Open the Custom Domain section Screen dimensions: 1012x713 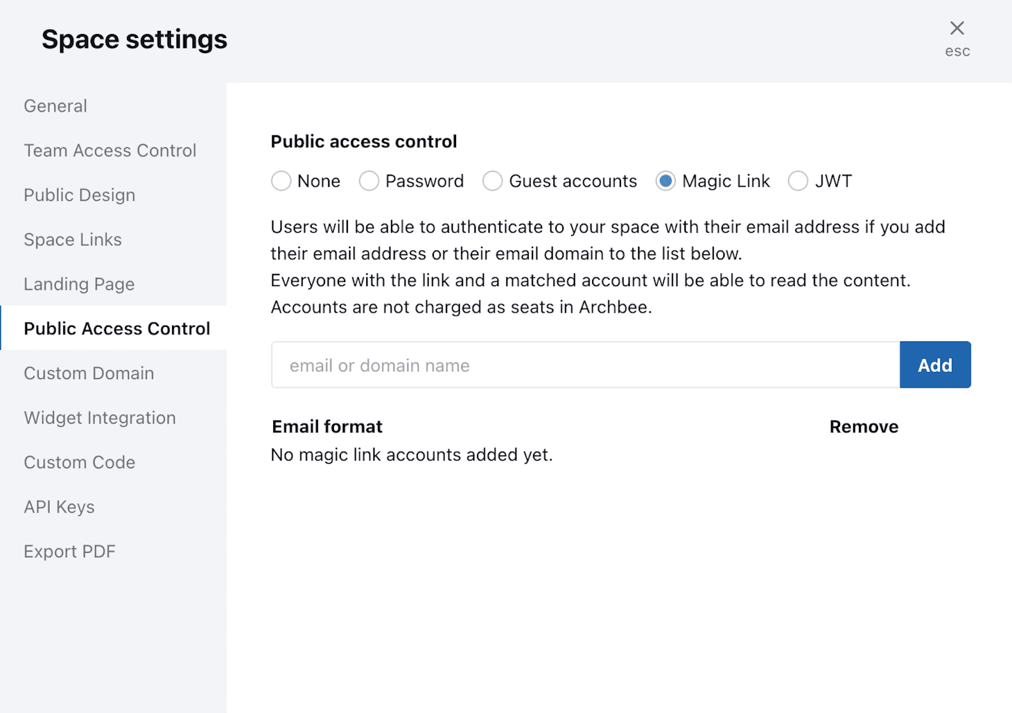pyautogui.click(x=89, y=373)
